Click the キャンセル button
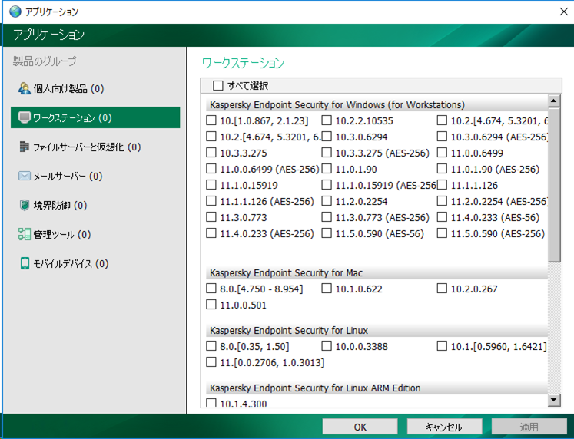This screenshot has width=574, height=439. point(444,427)
